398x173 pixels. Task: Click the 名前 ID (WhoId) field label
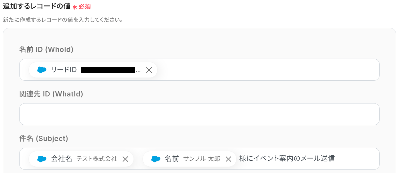(x=46, y=49)
